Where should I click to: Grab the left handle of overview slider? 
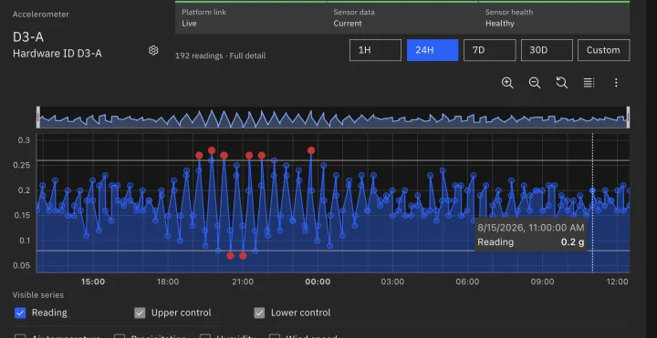(x=38, y=118)
